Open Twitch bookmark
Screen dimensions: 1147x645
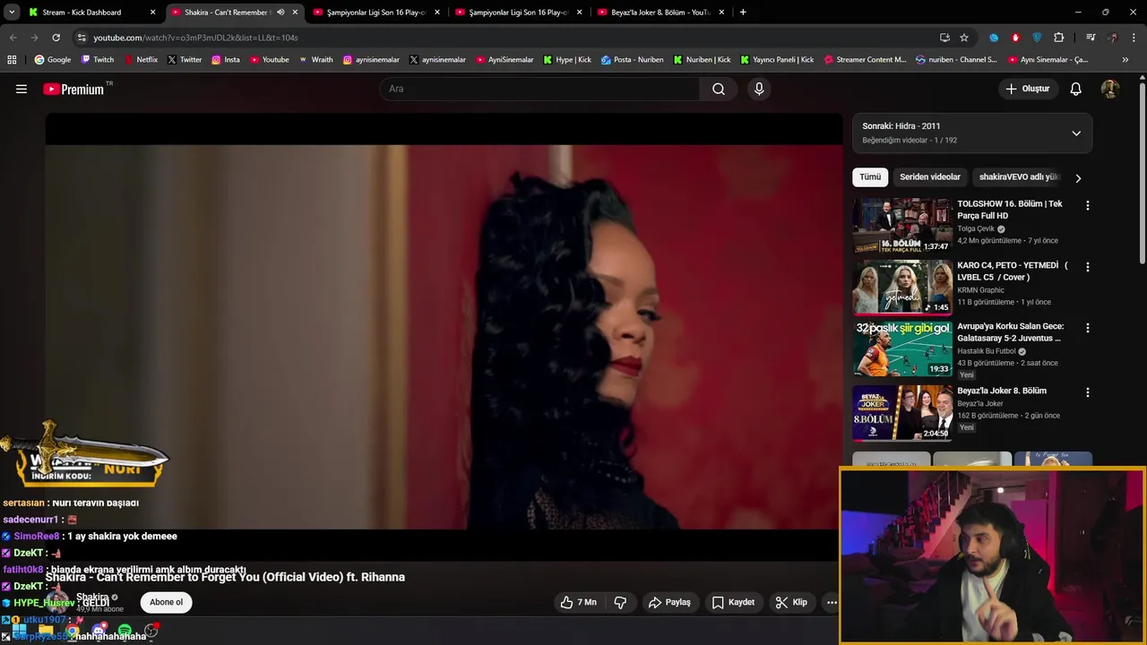(98, 60)
